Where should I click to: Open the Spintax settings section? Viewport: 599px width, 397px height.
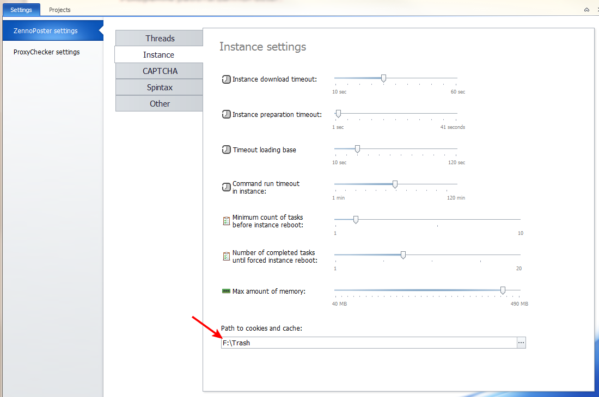tap(160, 88)
